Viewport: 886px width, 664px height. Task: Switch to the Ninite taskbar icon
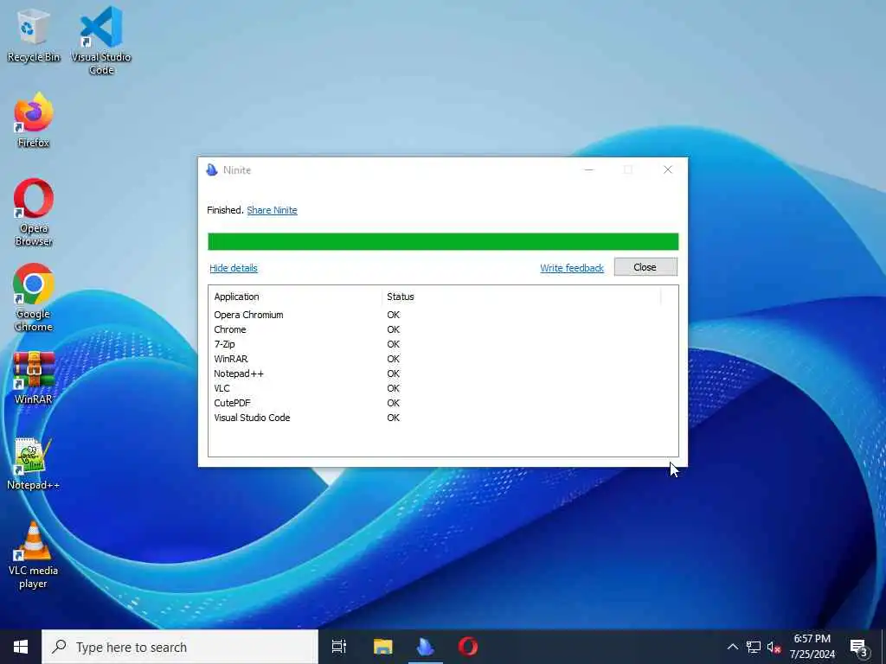coord(426,647)
